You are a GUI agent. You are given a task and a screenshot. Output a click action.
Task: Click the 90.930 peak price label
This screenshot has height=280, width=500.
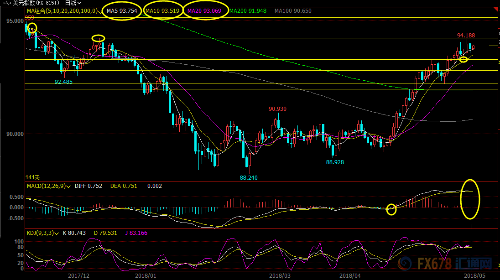(277, 109)
